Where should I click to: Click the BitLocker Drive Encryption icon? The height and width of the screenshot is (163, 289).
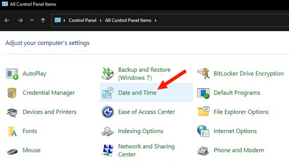pyautogui.click(x=203, y=73)
